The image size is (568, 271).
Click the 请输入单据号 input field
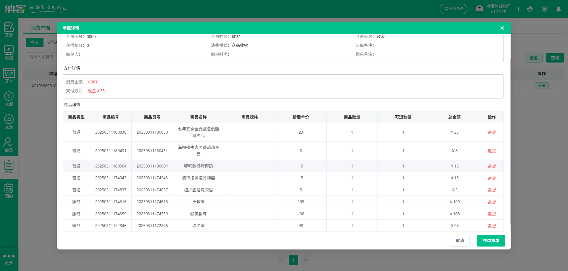pyautogui.click(x=41, y=57)
